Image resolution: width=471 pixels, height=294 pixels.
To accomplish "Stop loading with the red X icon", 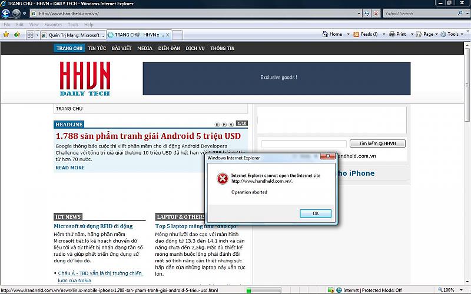I will 376,13.
